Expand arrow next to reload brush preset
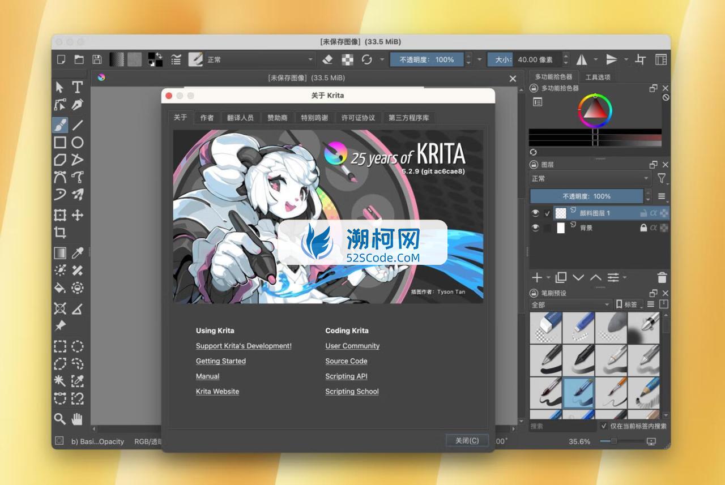Screen dimensions: 725x485 click(382, 59)
